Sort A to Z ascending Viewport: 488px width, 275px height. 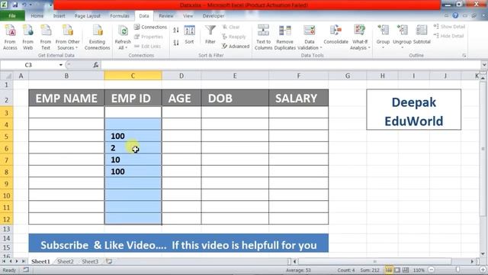[176, 31]
